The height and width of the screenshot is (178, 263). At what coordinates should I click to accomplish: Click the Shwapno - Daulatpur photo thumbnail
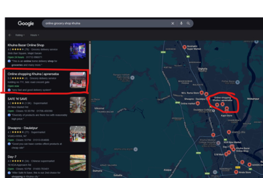click(x=78, y=134)
